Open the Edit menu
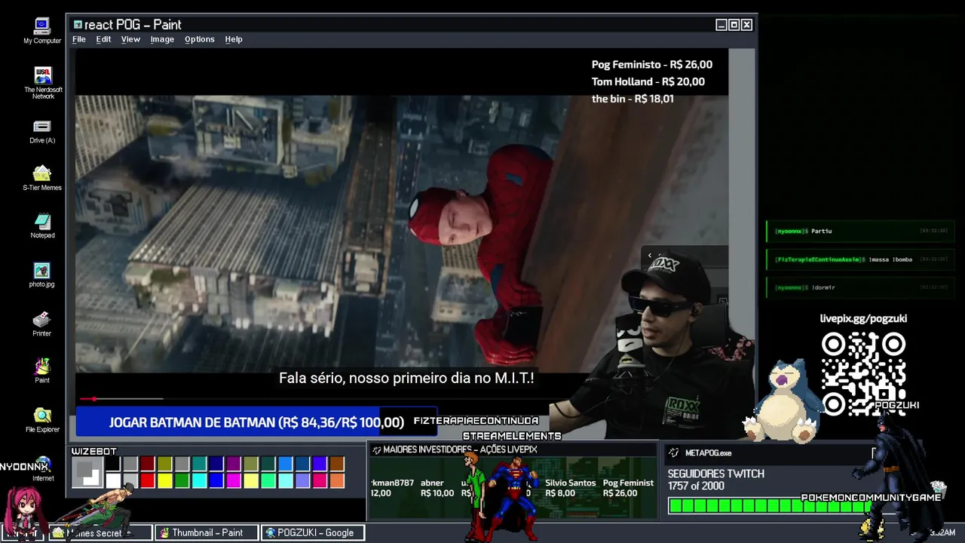This screenshot has width=965, height=543. 103,39
